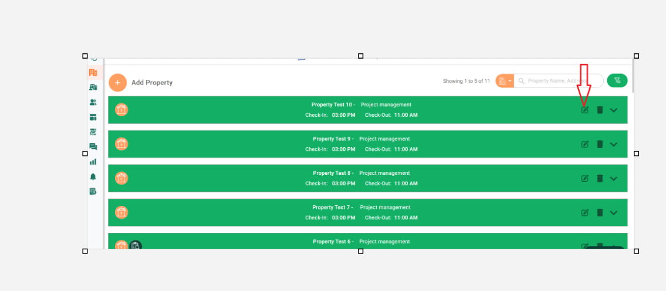Image resolution: width=666 pixels, height=291 pixels.
Task: Delete Property Test 8
Action: [x=600, y=178]
